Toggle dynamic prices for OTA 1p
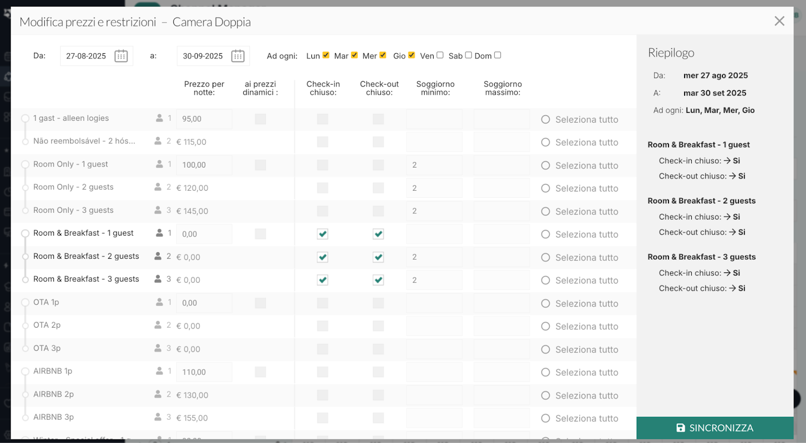 coord(260,303)
